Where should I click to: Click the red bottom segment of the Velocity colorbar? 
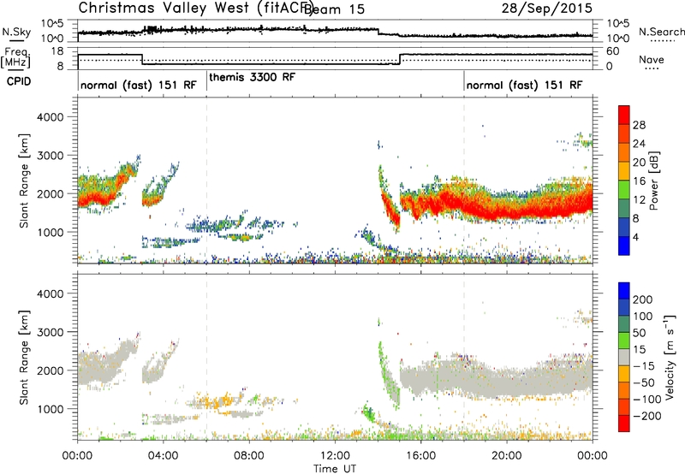[x=624, y=424]
